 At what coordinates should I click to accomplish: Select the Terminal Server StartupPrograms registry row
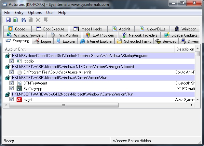click(103, 56)
